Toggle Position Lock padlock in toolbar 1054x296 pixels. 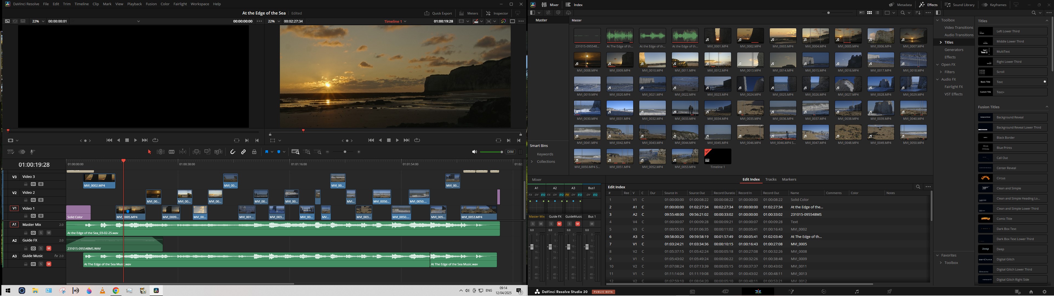[x=254, y=152]
